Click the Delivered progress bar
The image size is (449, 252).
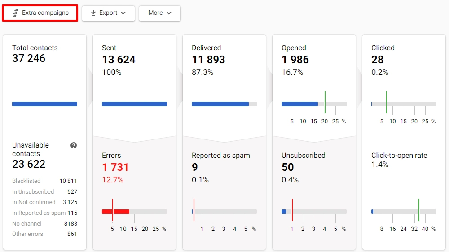[x=224, y=104]
